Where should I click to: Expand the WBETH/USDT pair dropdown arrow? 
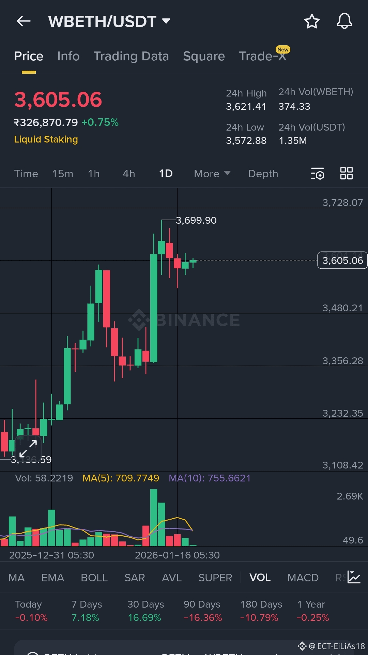[x=166, y=21]
